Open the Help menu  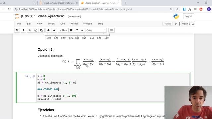(x=101, y=24)
